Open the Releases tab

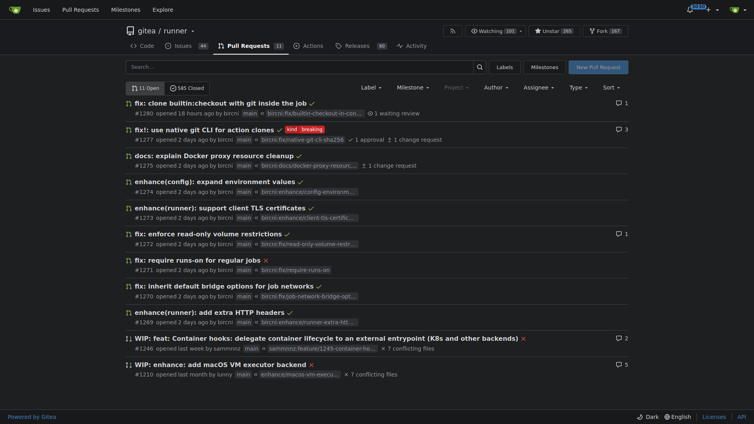point(361,46)
